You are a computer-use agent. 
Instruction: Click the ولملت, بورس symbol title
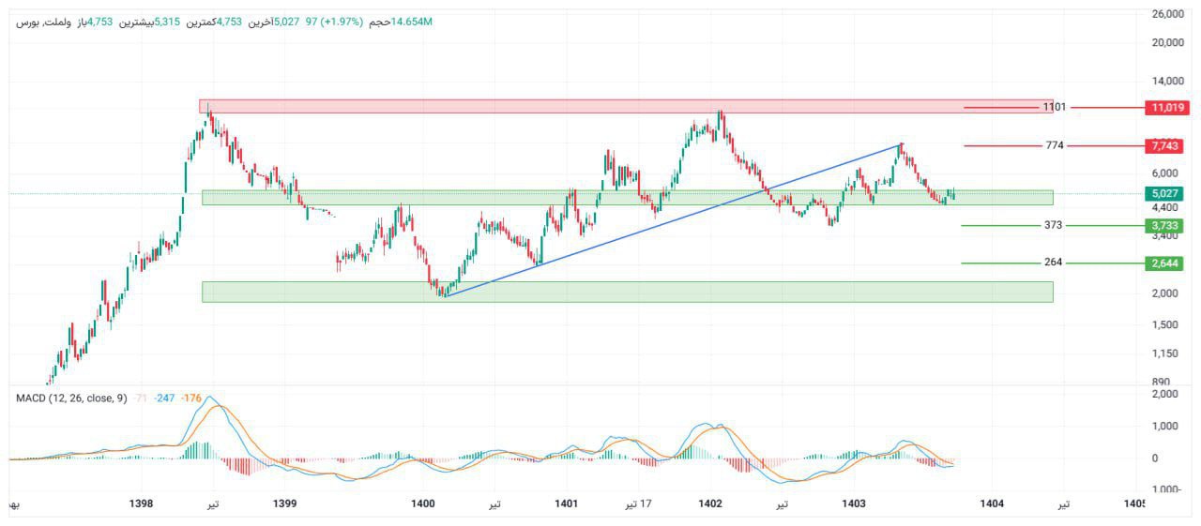[42, 22]
